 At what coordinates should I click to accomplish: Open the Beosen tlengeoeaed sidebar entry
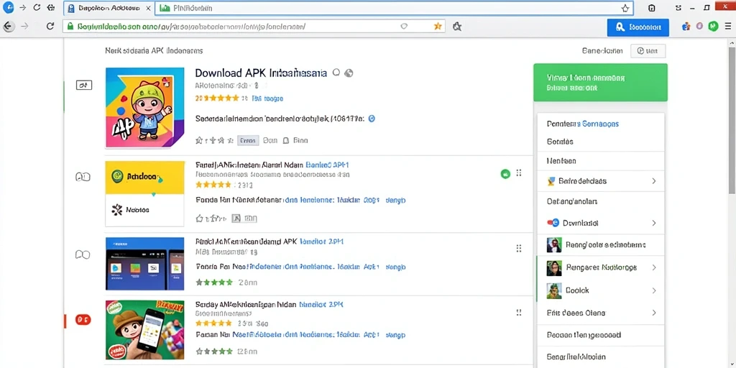pyautogui.click(x=584, y=335)
